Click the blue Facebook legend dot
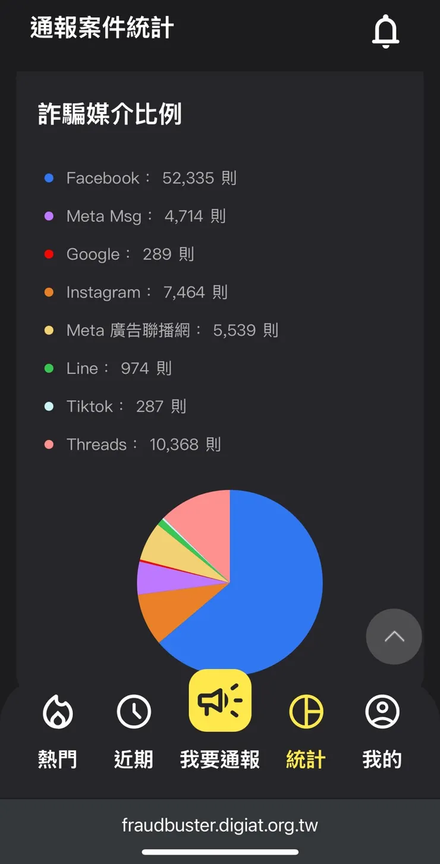440x864 pixels. point(49,178)
